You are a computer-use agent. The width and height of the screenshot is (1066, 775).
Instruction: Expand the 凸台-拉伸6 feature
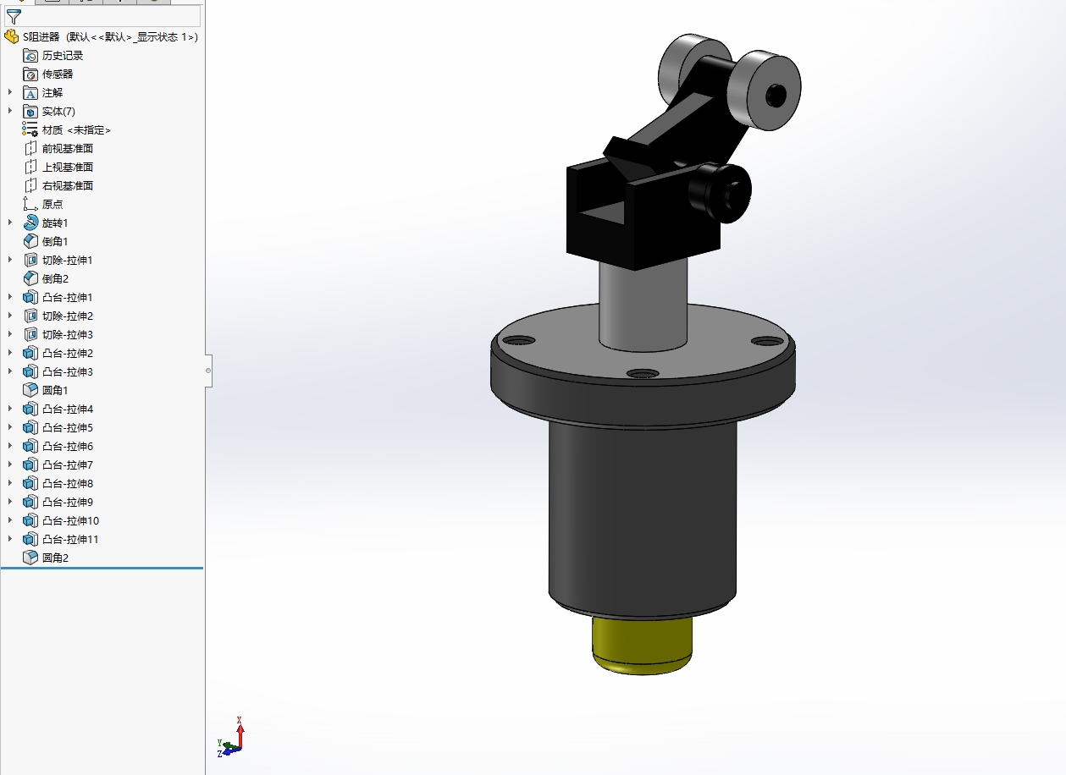pos(10,446)
